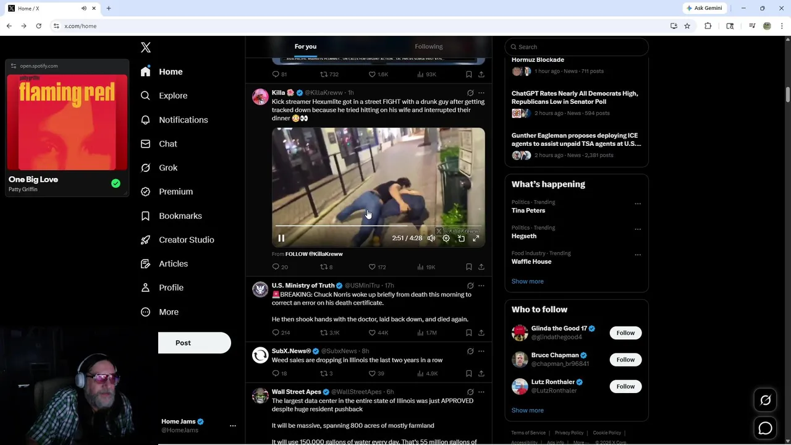Enter fullscreen on the video
The width and height of the screenshot is (791, 445).
(476, 238)
